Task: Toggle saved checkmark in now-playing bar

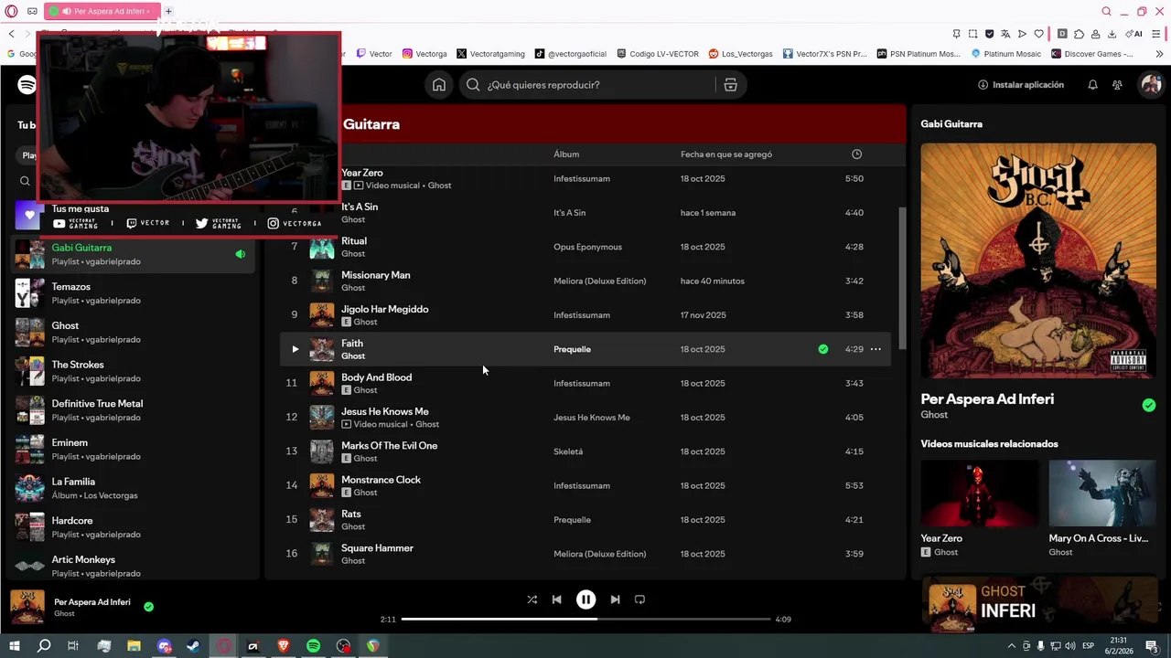Action: [x=148, y=606]
